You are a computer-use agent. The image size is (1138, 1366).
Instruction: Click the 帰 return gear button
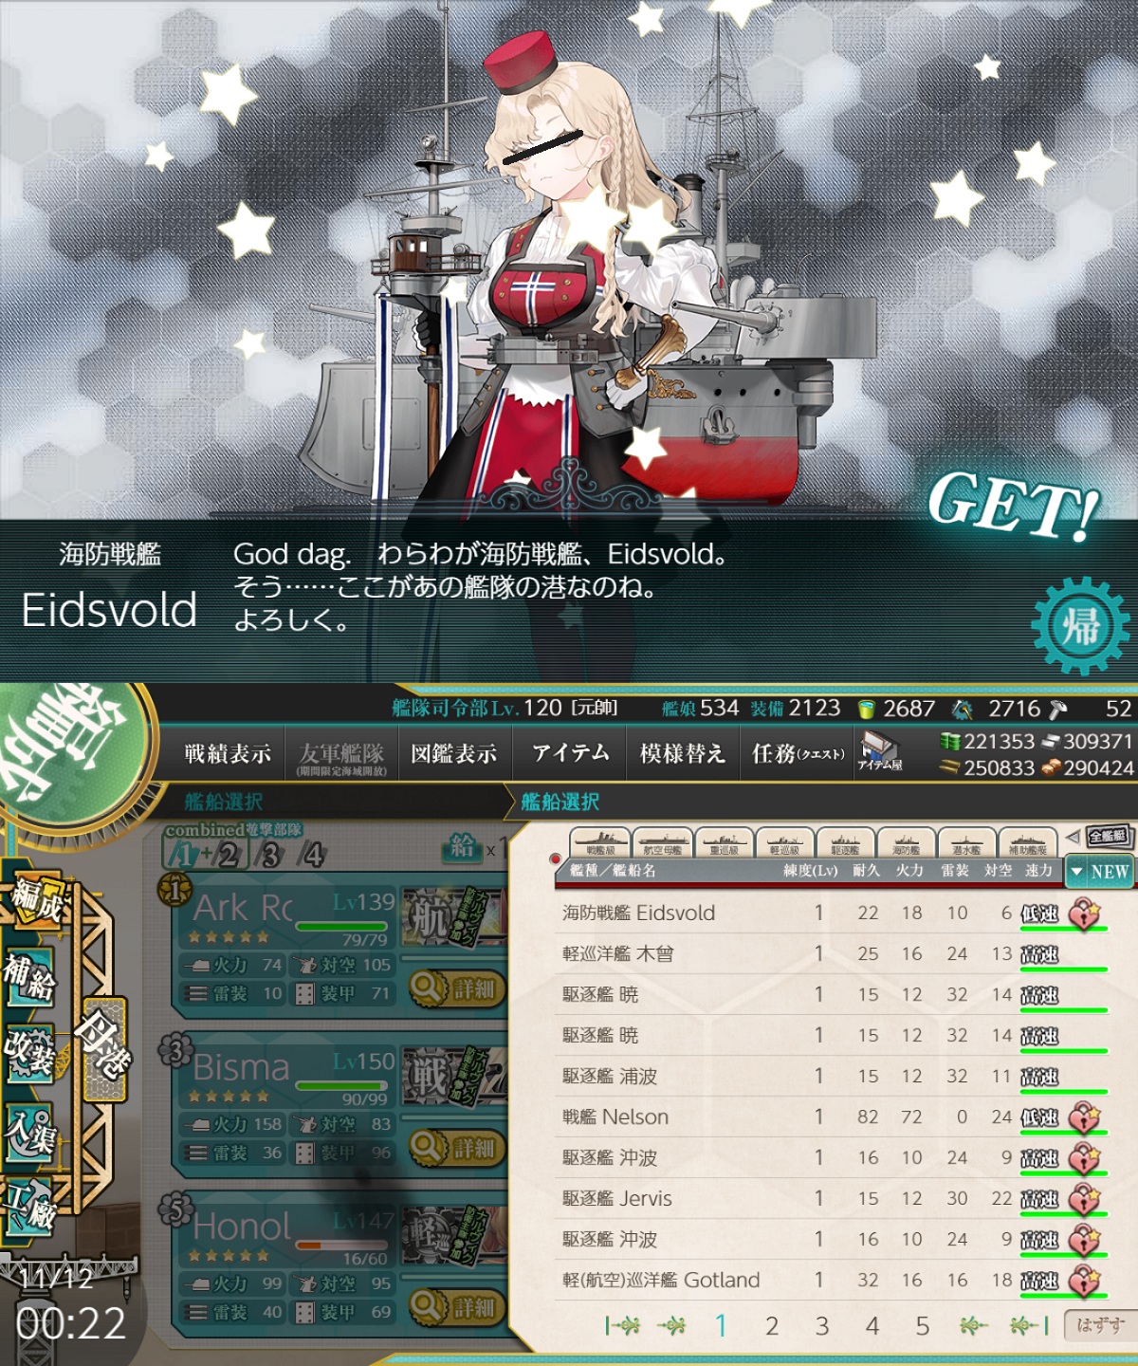1080,627
